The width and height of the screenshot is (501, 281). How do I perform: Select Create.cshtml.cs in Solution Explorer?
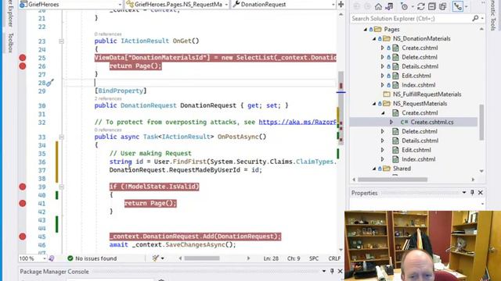tap(431, 122)
